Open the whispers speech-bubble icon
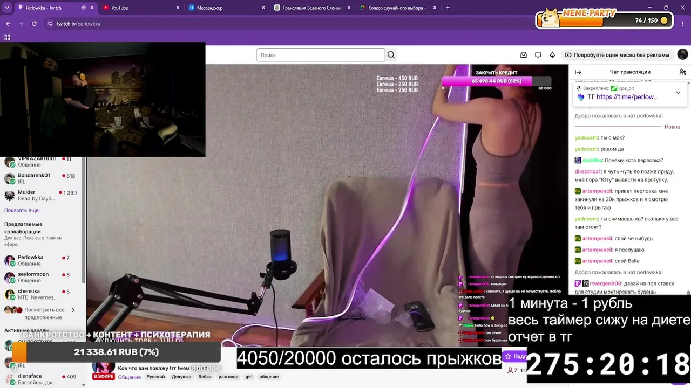The image size is (691, 388). pyautogui.click(x=538, y=55)
